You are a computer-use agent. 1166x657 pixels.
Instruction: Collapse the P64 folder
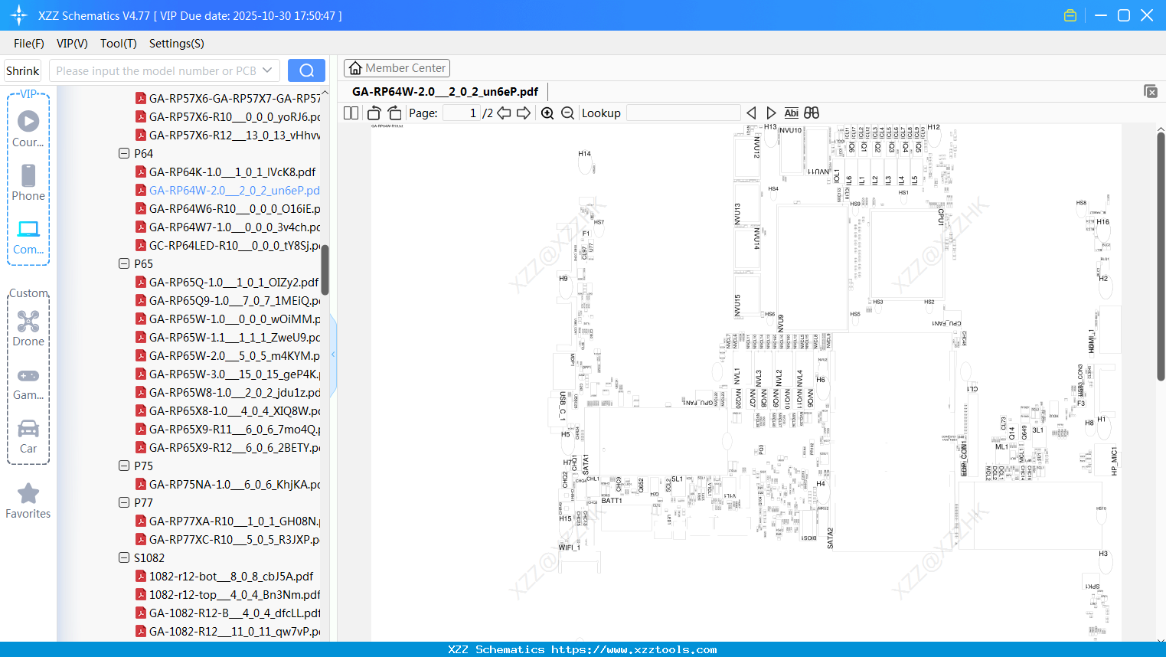click(124, 153)
